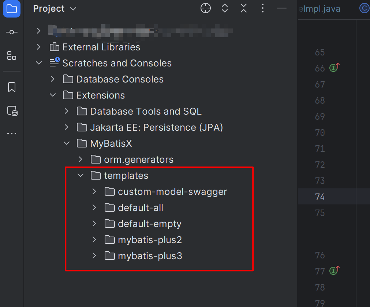Click Expand Selected arrows icon

pos(225,8)
